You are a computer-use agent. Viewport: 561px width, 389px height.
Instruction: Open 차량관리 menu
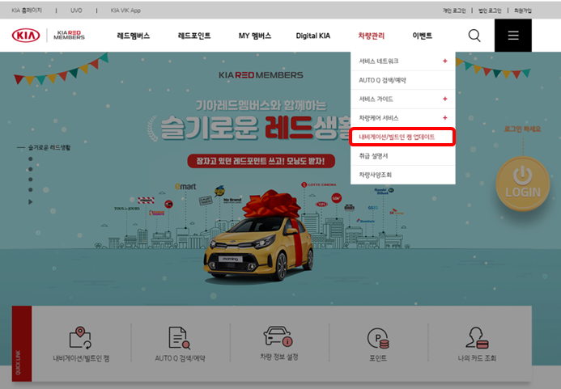[372, 36]
